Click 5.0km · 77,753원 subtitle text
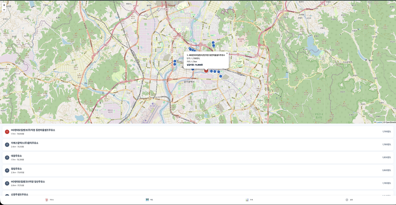 pyautogui.click(x=17, y=186)
